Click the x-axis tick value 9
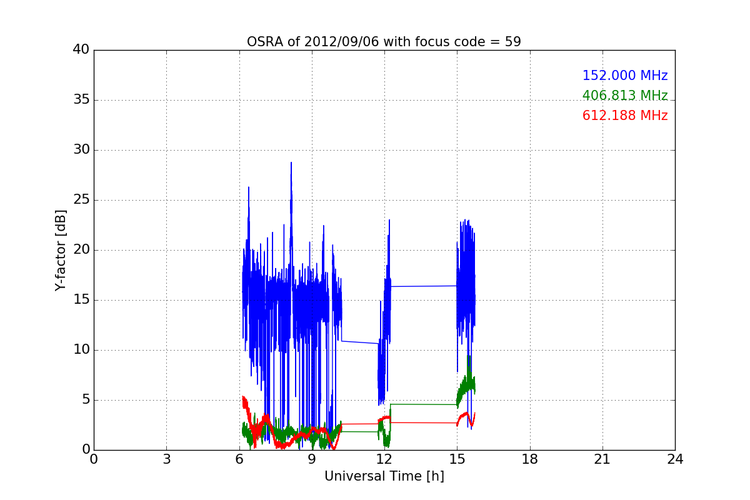750x500 pixels. pyautogui.click(x=312, y=459)
